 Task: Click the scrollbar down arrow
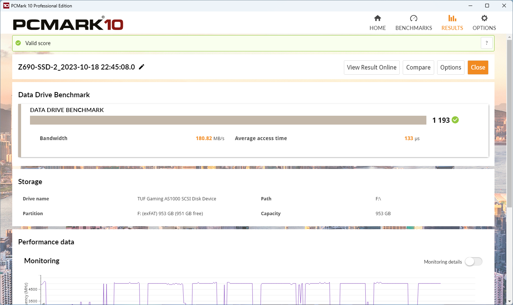pos(510,301)
